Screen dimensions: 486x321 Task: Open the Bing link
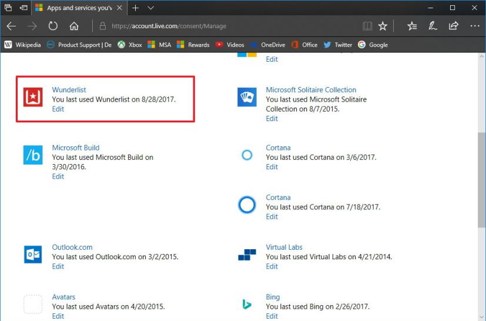point(273,297)
